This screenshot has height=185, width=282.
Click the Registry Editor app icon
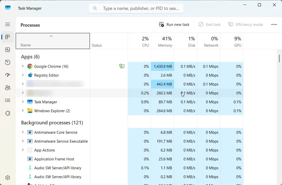[x=30, y=75]
